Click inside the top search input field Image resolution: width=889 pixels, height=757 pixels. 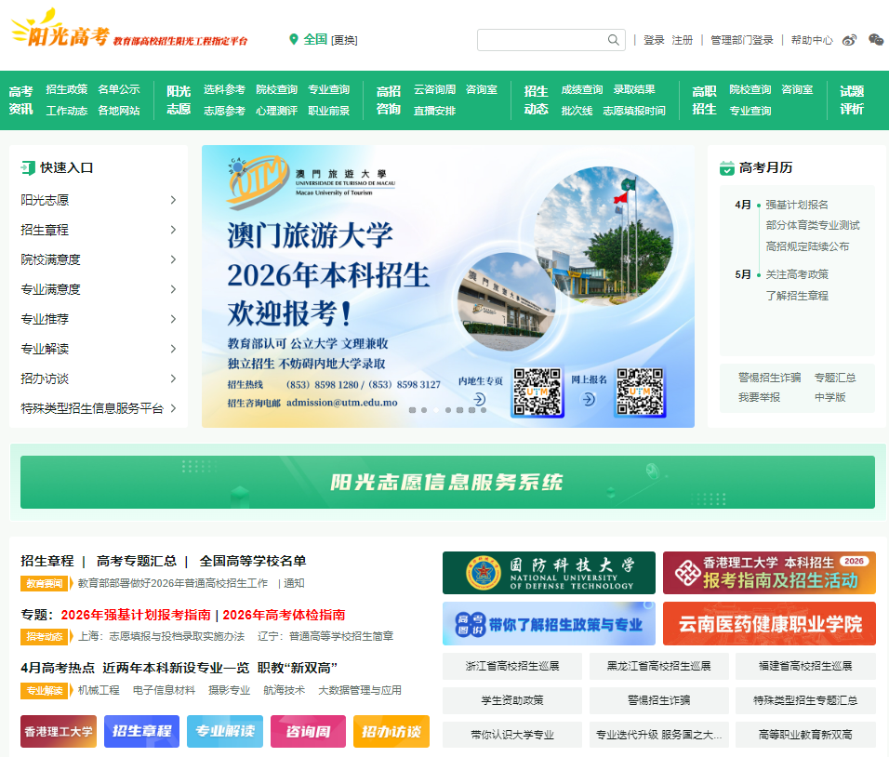click(x=539, y=40)
